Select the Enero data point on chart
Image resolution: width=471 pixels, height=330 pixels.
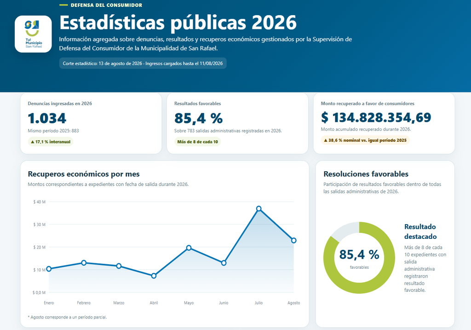pyautogui.click(x=49, y=269)
